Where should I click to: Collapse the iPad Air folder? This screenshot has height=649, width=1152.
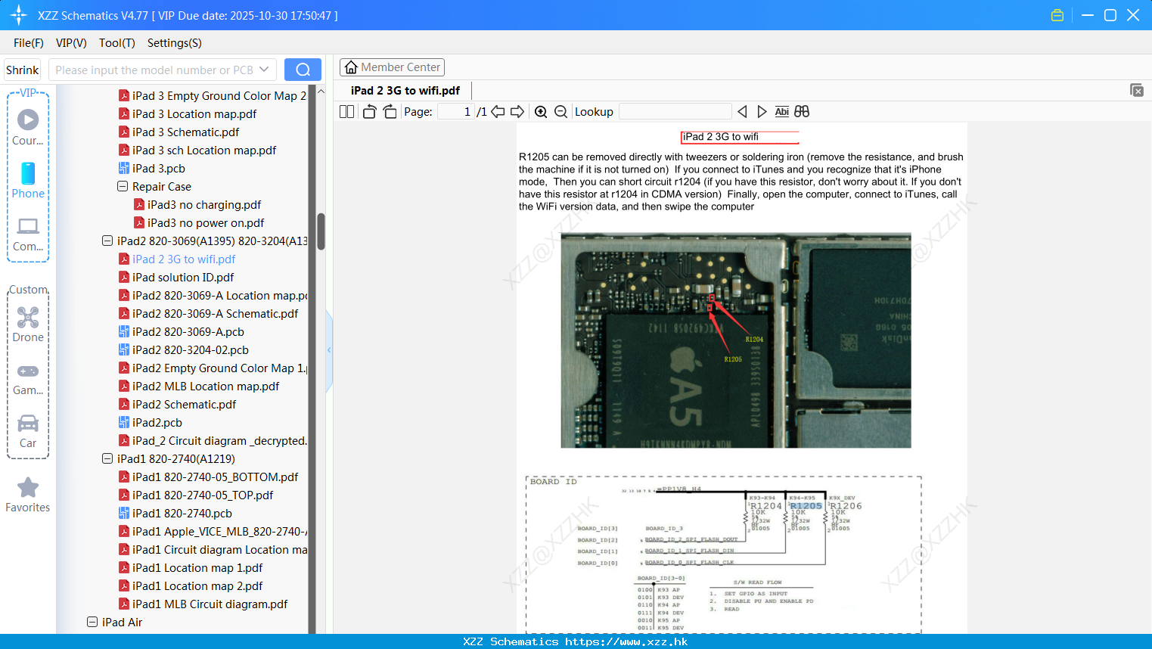point(92,622)
